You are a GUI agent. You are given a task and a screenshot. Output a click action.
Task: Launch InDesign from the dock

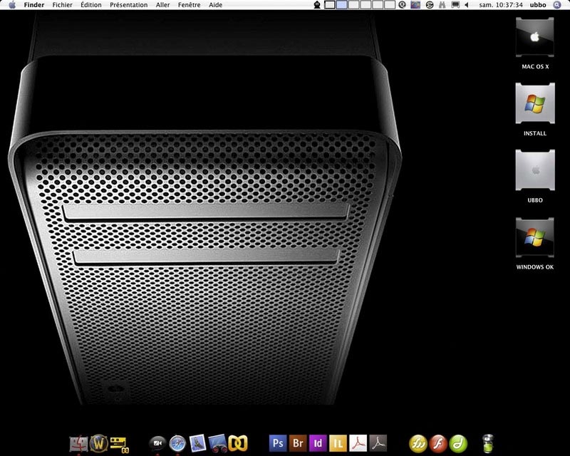click(x=318, y=443)
